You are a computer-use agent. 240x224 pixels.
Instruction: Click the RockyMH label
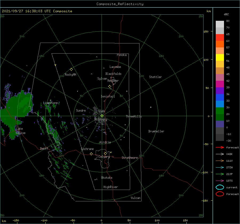pos(70,75)
